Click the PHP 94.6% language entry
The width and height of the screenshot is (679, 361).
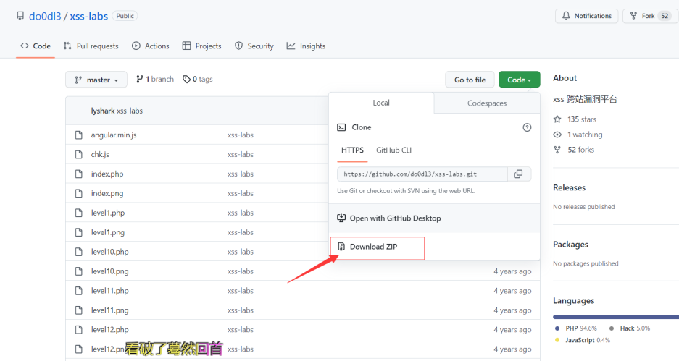576,328
